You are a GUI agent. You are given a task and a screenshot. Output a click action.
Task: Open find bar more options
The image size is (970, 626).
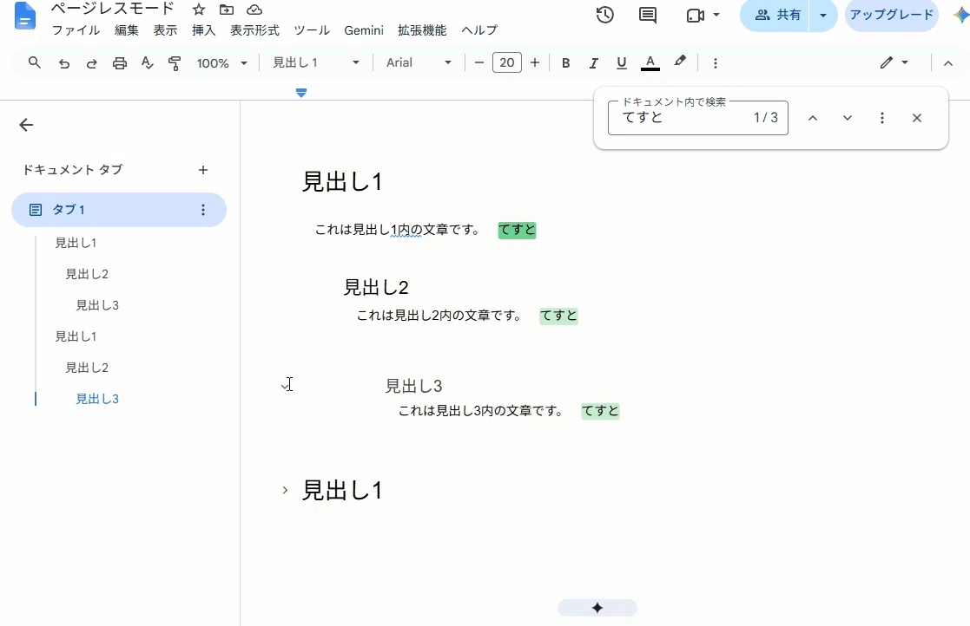pos(882,118)
